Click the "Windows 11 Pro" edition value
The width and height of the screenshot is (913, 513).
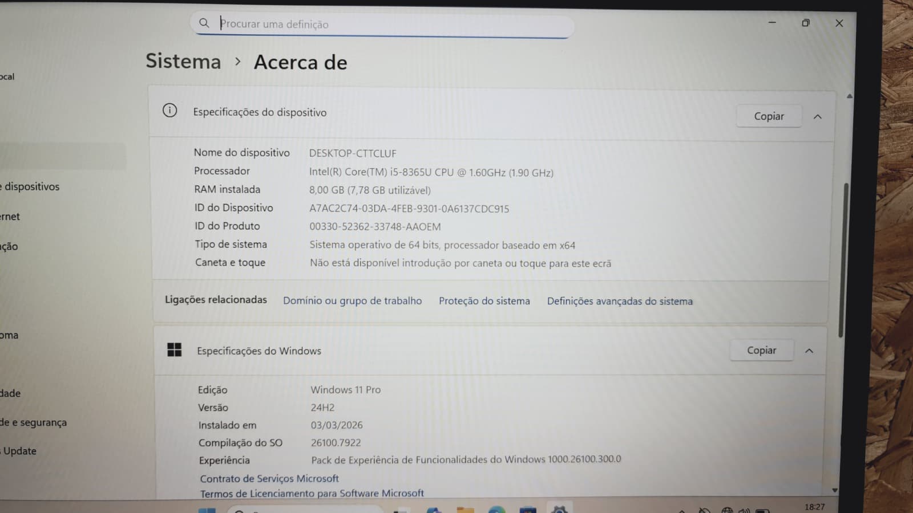346,390
